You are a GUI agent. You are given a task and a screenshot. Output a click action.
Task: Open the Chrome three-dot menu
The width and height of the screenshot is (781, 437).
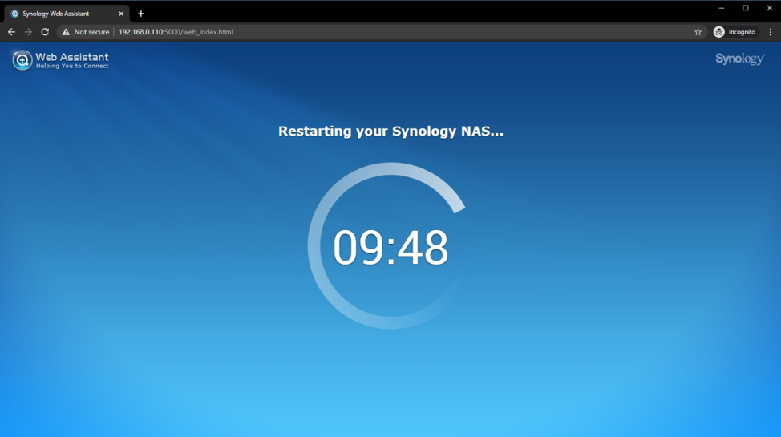coord(770,32)
